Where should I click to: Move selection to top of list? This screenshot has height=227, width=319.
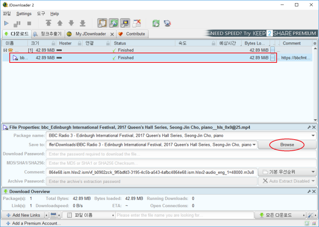pos(48,23)
